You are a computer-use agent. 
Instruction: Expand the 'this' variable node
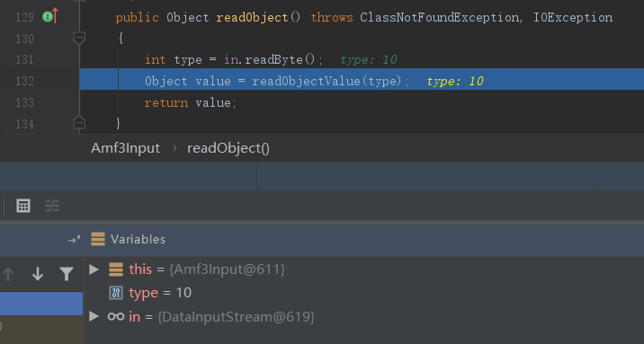94,269
